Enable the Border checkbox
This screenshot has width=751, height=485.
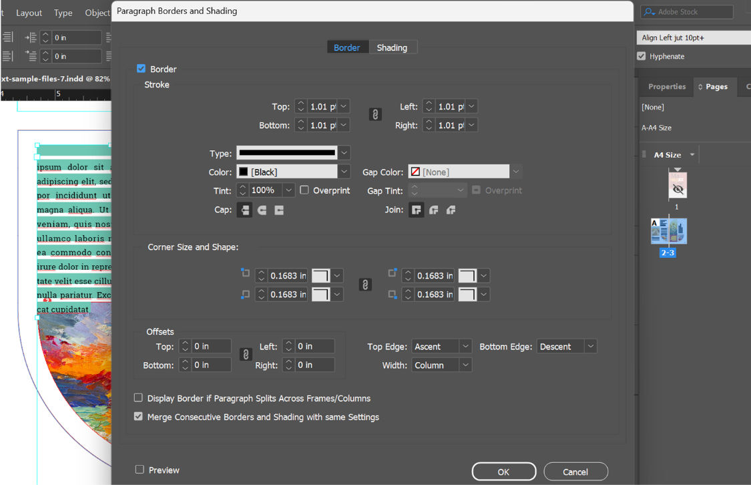[141, 69]
